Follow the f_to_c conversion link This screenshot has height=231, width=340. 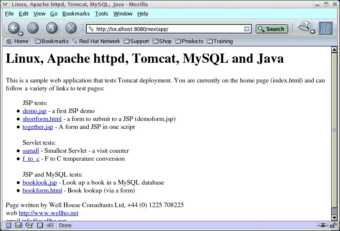point(31,159)
